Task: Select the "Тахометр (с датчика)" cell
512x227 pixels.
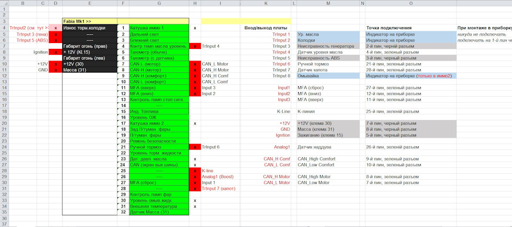Action: click(159, 58)
